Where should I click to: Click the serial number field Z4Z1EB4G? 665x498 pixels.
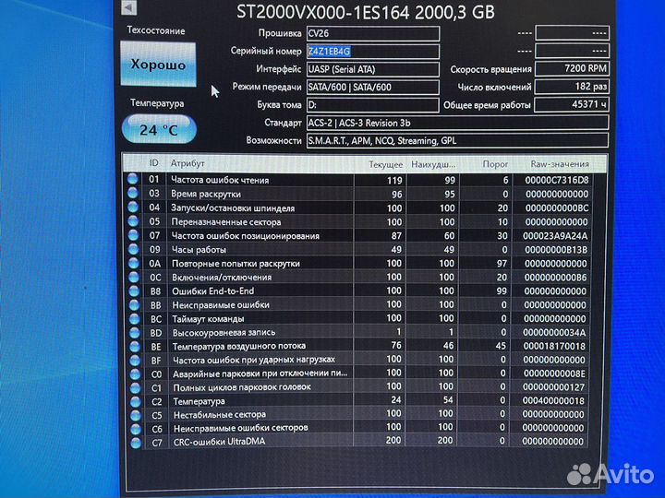(x=373, y=52)
